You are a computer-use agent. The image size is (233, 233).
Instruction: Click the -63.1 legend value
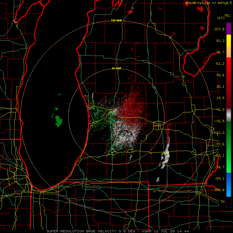[219, 156]
